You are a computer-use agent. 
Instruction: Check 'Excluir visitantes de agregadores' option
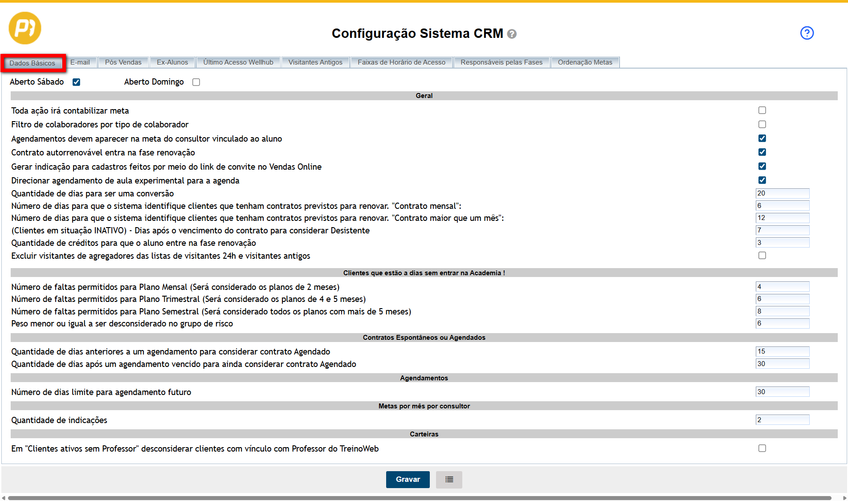coord(762,256)
